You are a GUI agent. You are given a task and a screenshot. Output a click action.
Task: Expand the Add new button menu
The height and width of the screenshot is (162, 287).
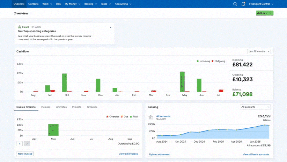pos(264,13)
